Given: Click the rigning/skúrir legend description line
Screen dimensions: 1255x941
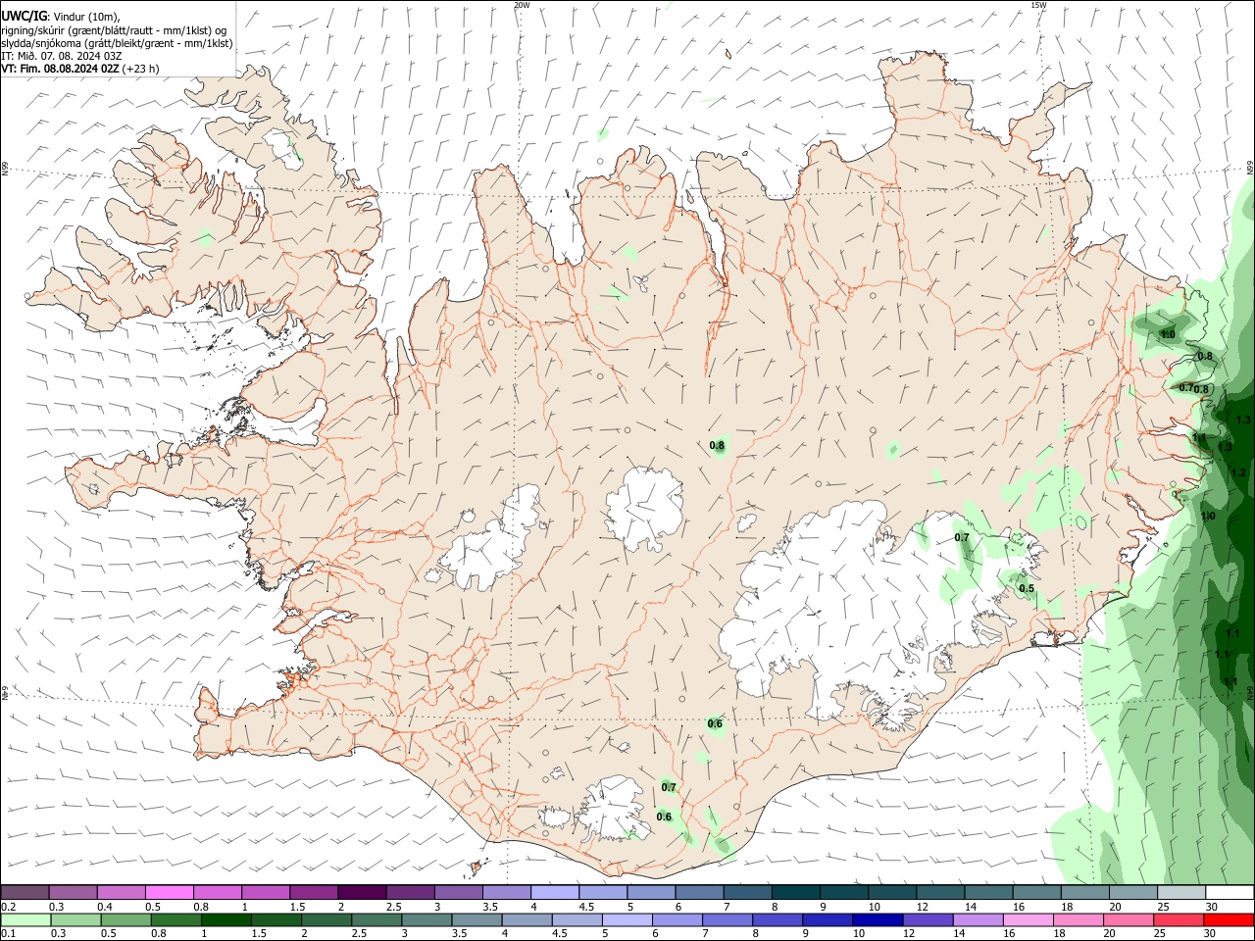Looking at the screenshot, I should coord(114,29).
